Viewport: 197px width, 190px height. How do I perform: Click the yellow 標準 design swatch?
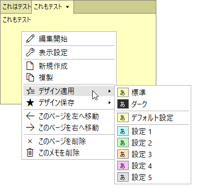[123, 92]
